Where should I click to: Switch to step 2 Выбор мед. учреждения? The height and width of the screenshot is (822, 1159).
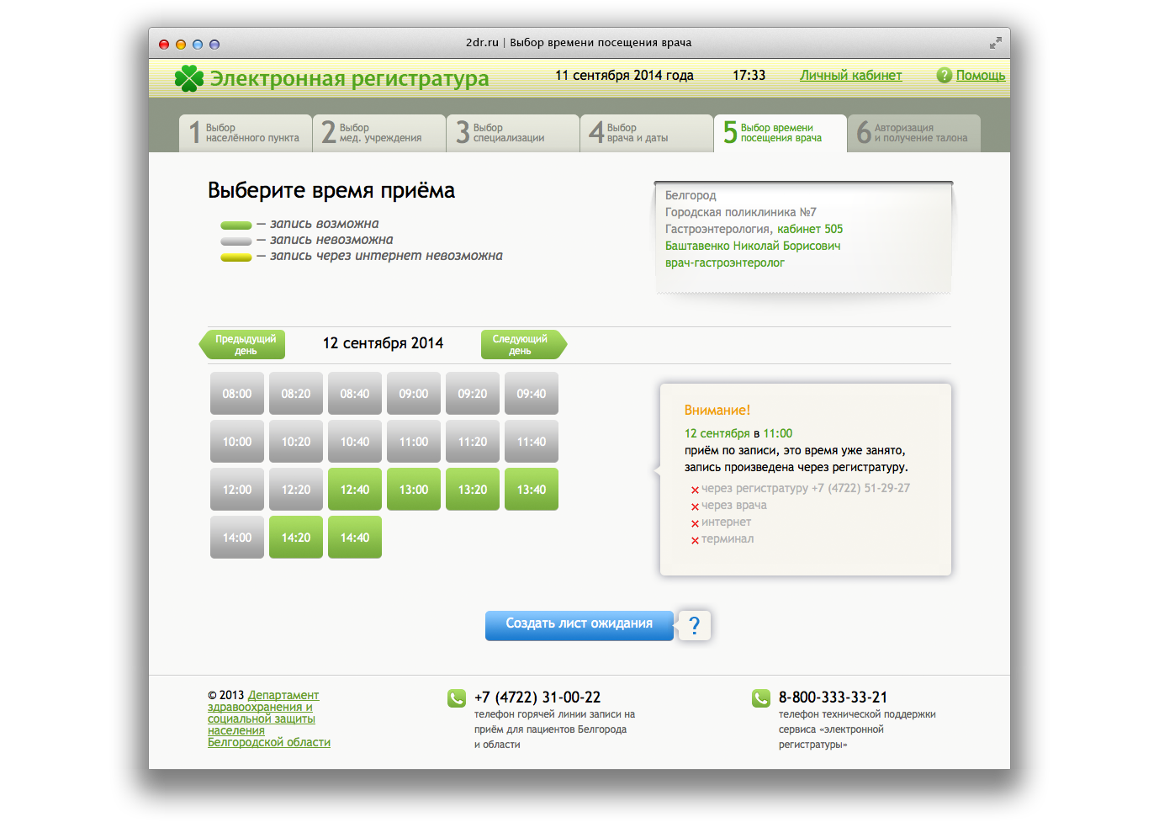click(x=379, y=133)
